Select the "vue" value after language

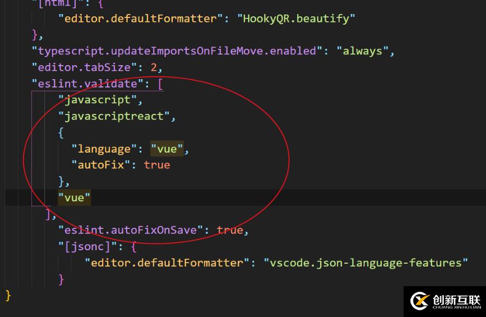tap(166, 149)
